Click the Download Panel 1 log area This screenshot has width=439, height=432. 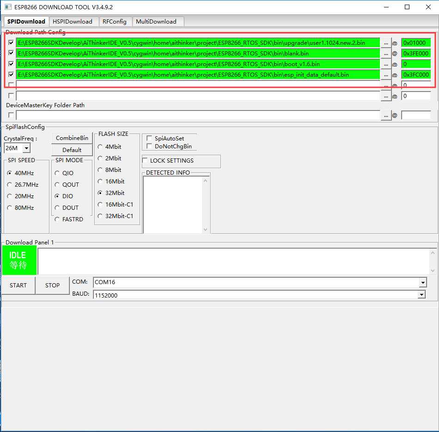coord(234,261)
